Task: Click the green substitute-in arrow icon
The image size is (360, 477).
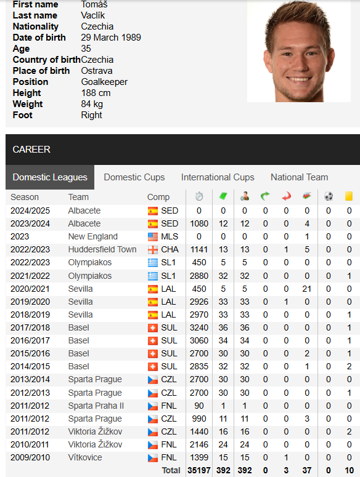Action: click(x=265, y=196)
